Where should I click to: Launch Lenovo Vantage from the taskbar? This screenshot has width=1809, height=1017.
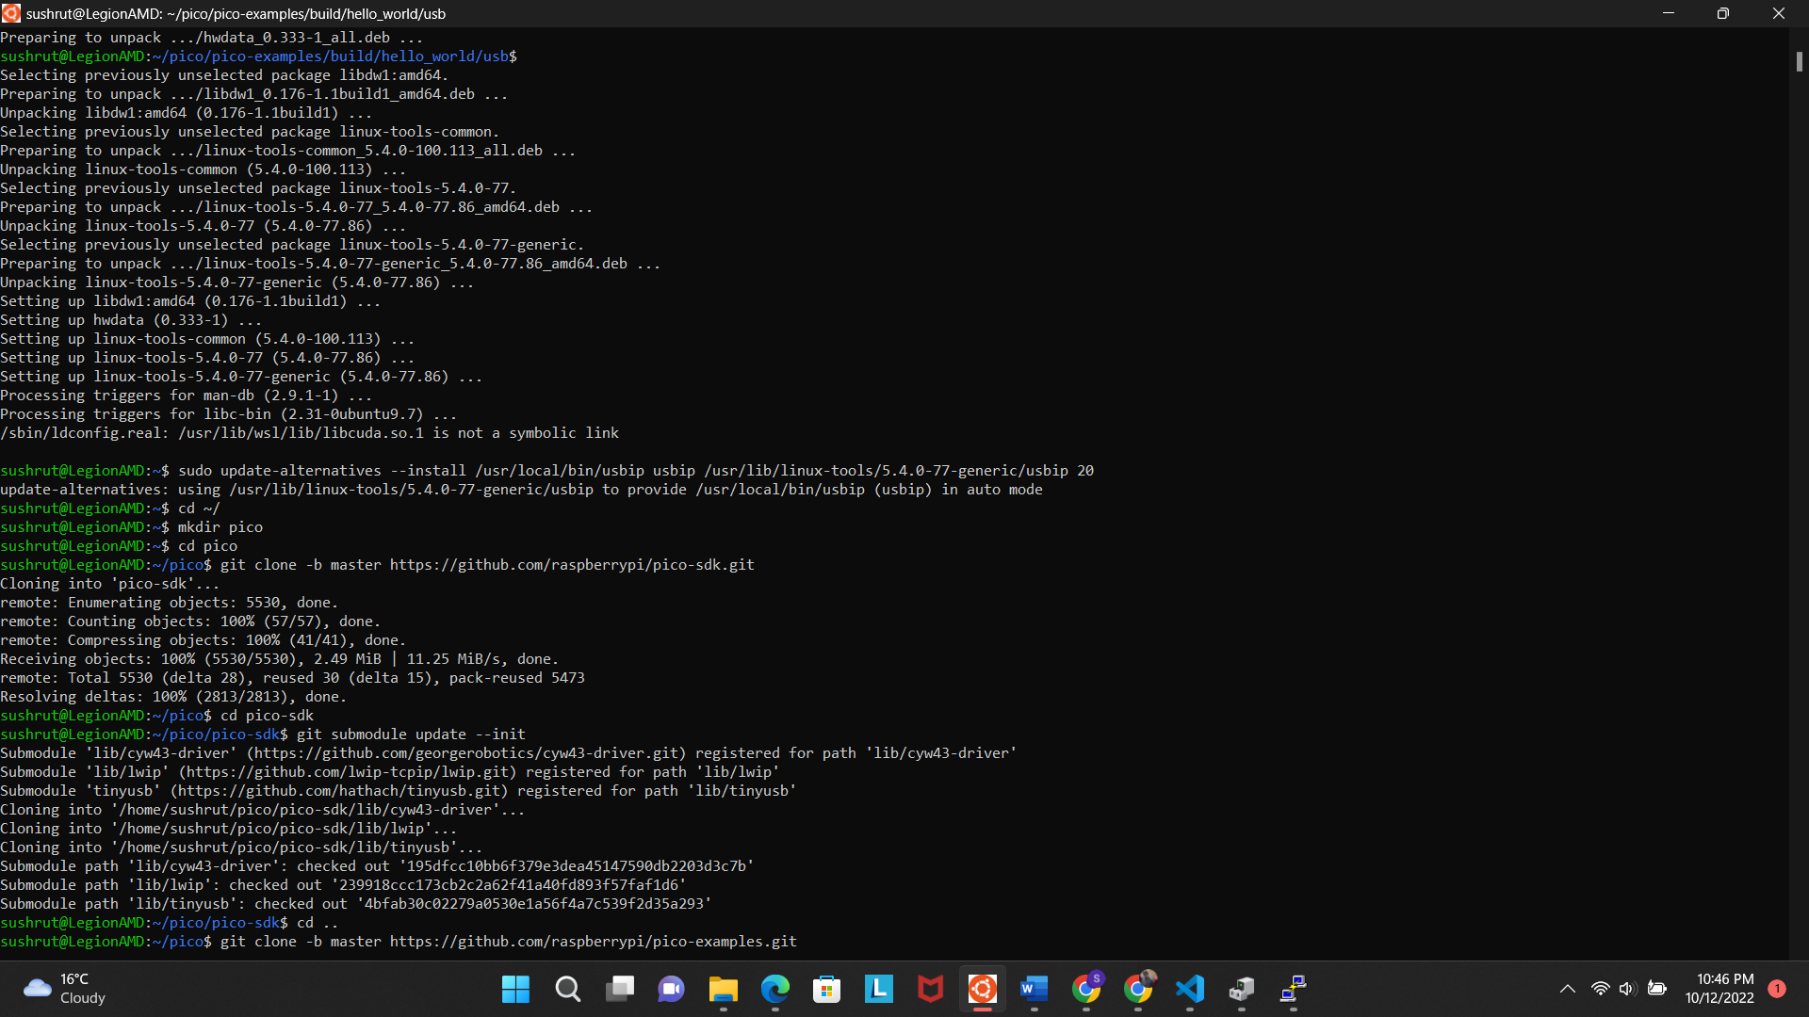878,989
